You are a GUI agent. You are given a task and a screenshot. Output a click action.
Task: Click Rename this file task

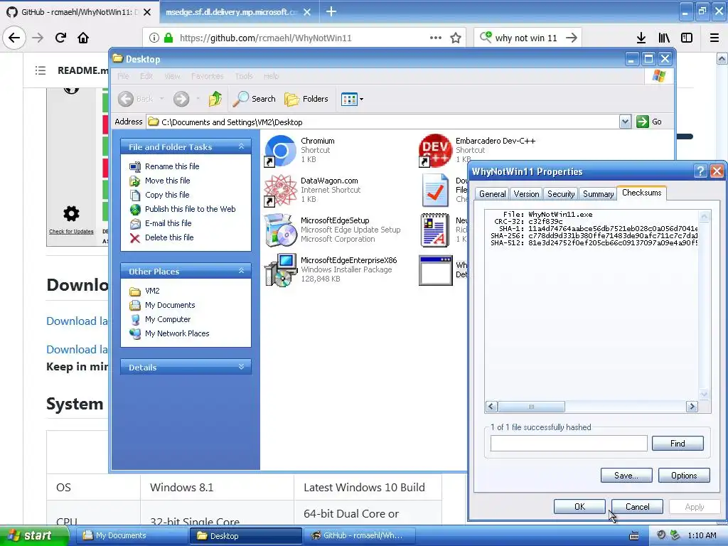[x=172, y=166]
